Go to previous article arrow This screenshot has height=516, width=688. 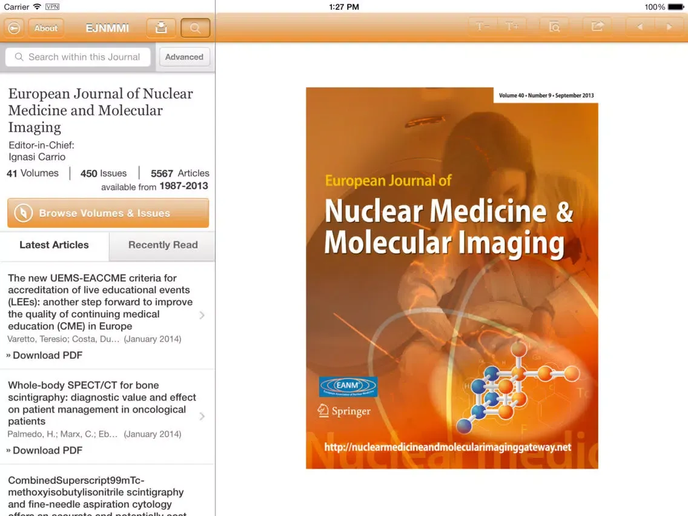640,27
